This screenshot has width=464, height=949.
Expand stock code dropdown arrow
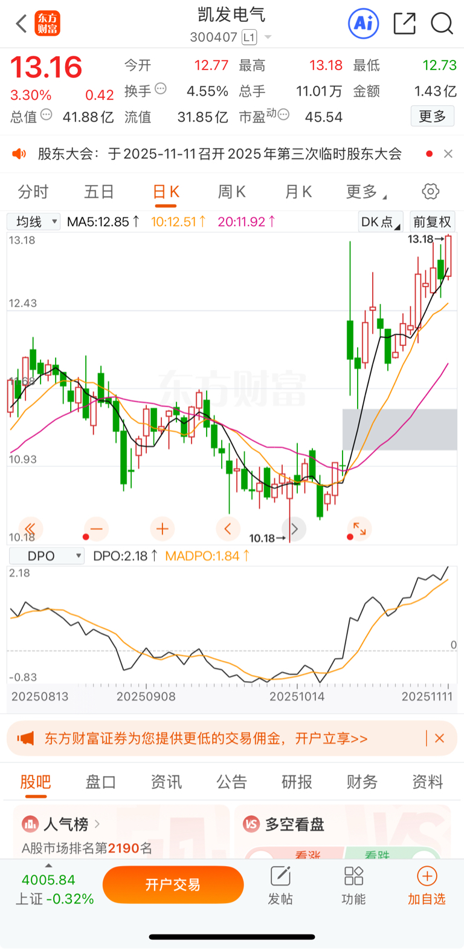(268, 38)
